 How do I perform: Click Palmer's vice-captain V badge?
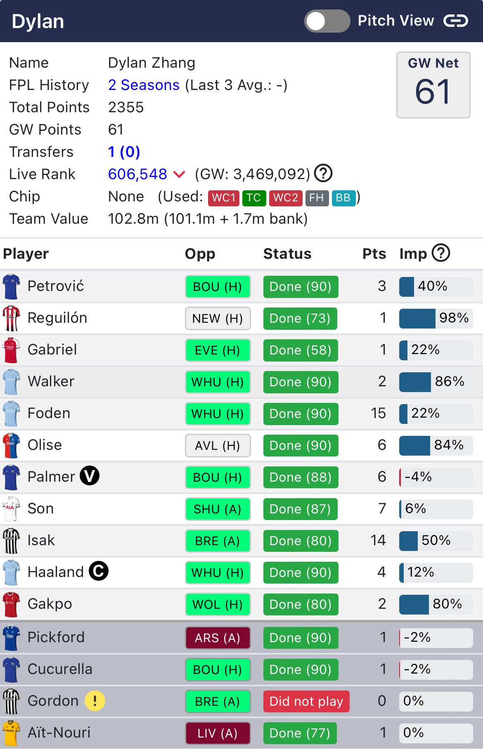pos(90,476)
